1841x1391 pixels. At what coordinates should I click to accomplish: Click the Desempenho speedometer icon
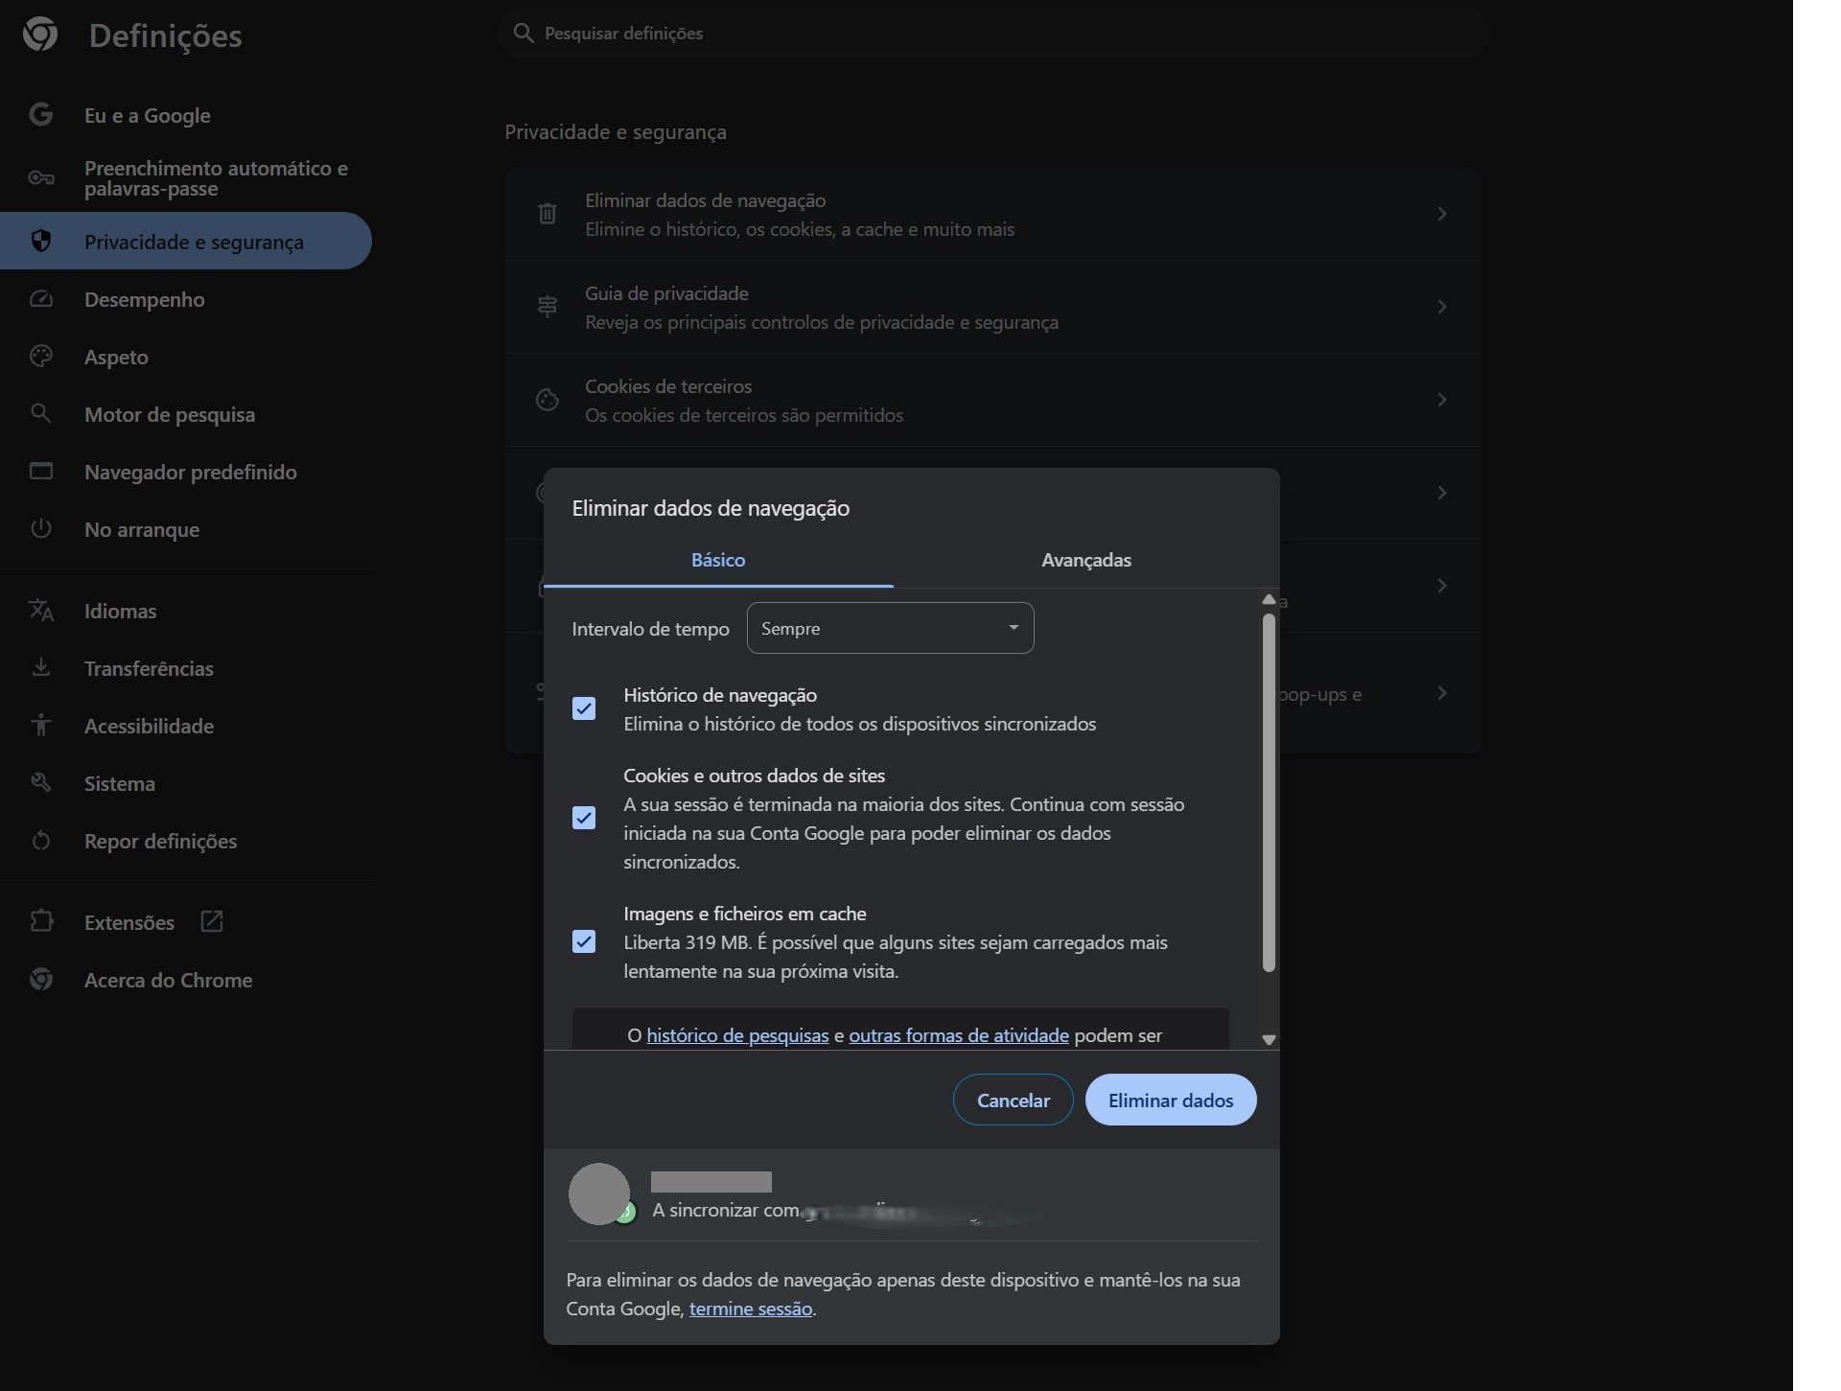click(x=40, y=299)
